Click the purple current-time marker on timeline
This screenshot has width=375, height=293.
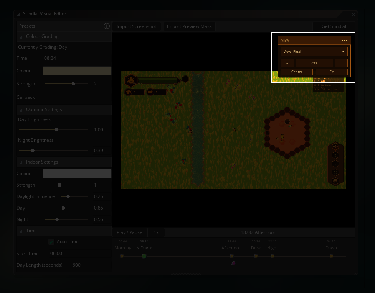pos(233,263)
